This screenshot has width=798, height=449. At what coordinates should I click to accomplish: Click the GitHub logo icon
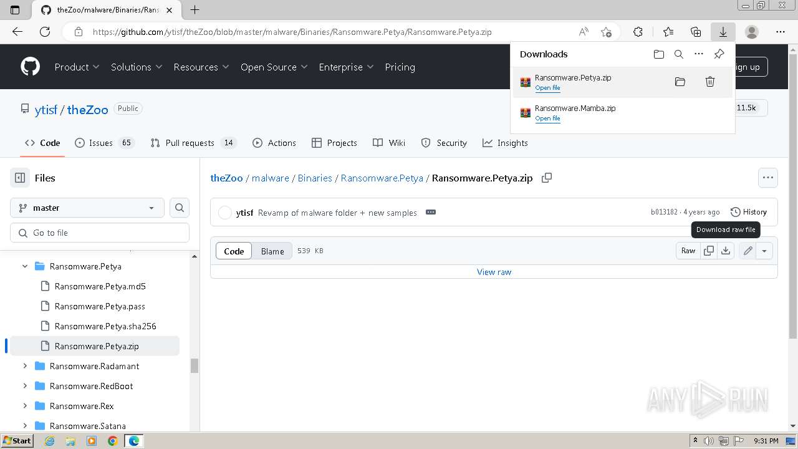30,67
